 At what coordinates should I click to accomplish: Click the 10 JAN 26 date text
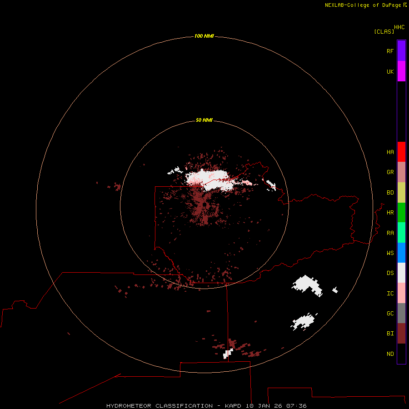coord(264,406)
